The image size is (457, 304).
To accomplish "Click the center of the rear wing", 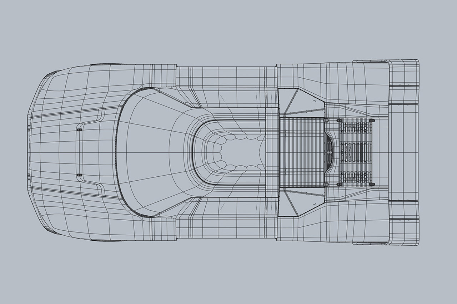I will (x=403, y=152).
